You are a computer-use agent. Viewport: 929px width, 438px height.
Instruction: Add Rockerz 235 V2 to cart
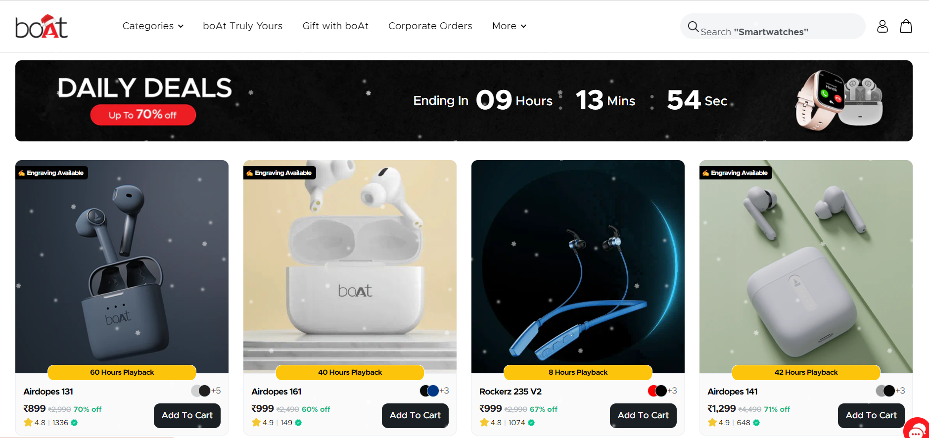coord(643,416)
